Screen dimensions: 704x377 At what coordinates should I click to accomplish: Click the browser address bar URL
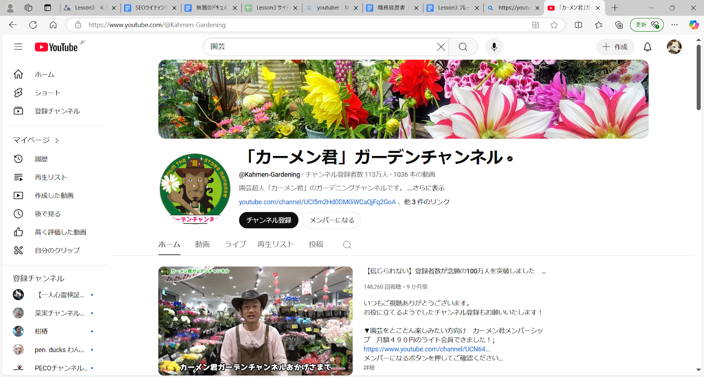(x=157, y=25)
